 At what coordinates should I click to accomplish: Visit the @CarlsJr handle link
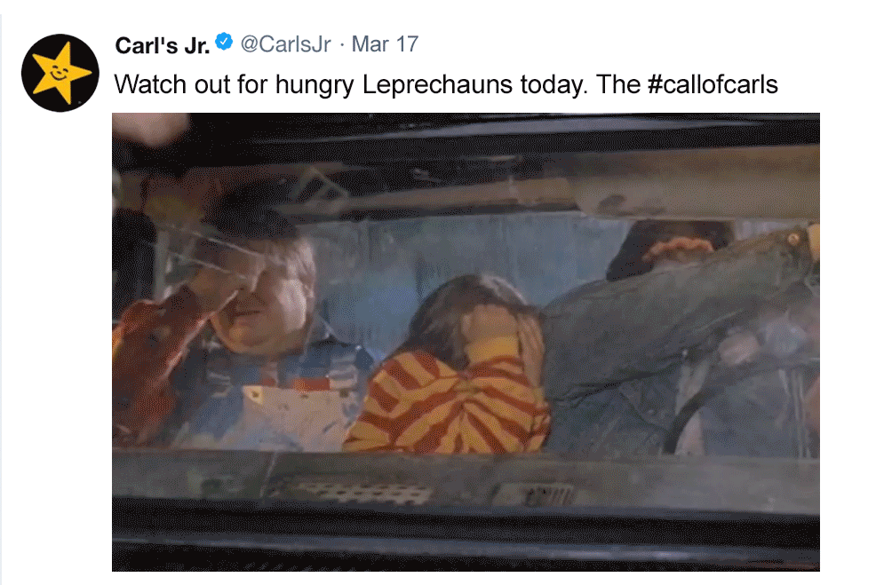pyautogui.click(x=285, y=44)
